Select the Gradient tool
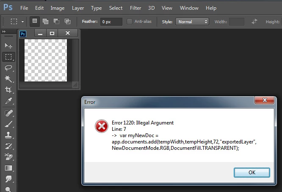 (x=8, y=168)
